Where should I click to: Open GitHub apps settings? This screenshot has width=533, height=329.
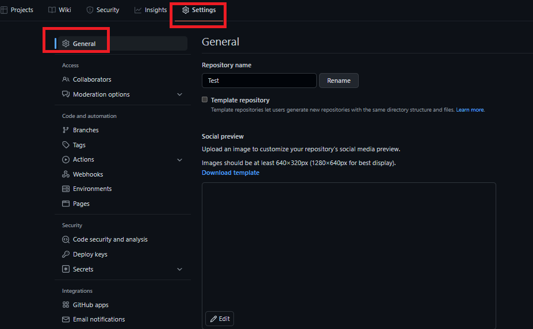(x=122, y=305)
